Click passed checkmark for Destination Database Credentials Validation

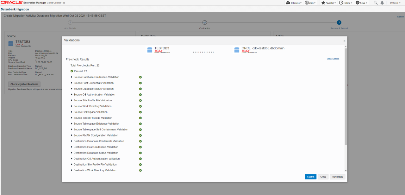pos(140,141)
